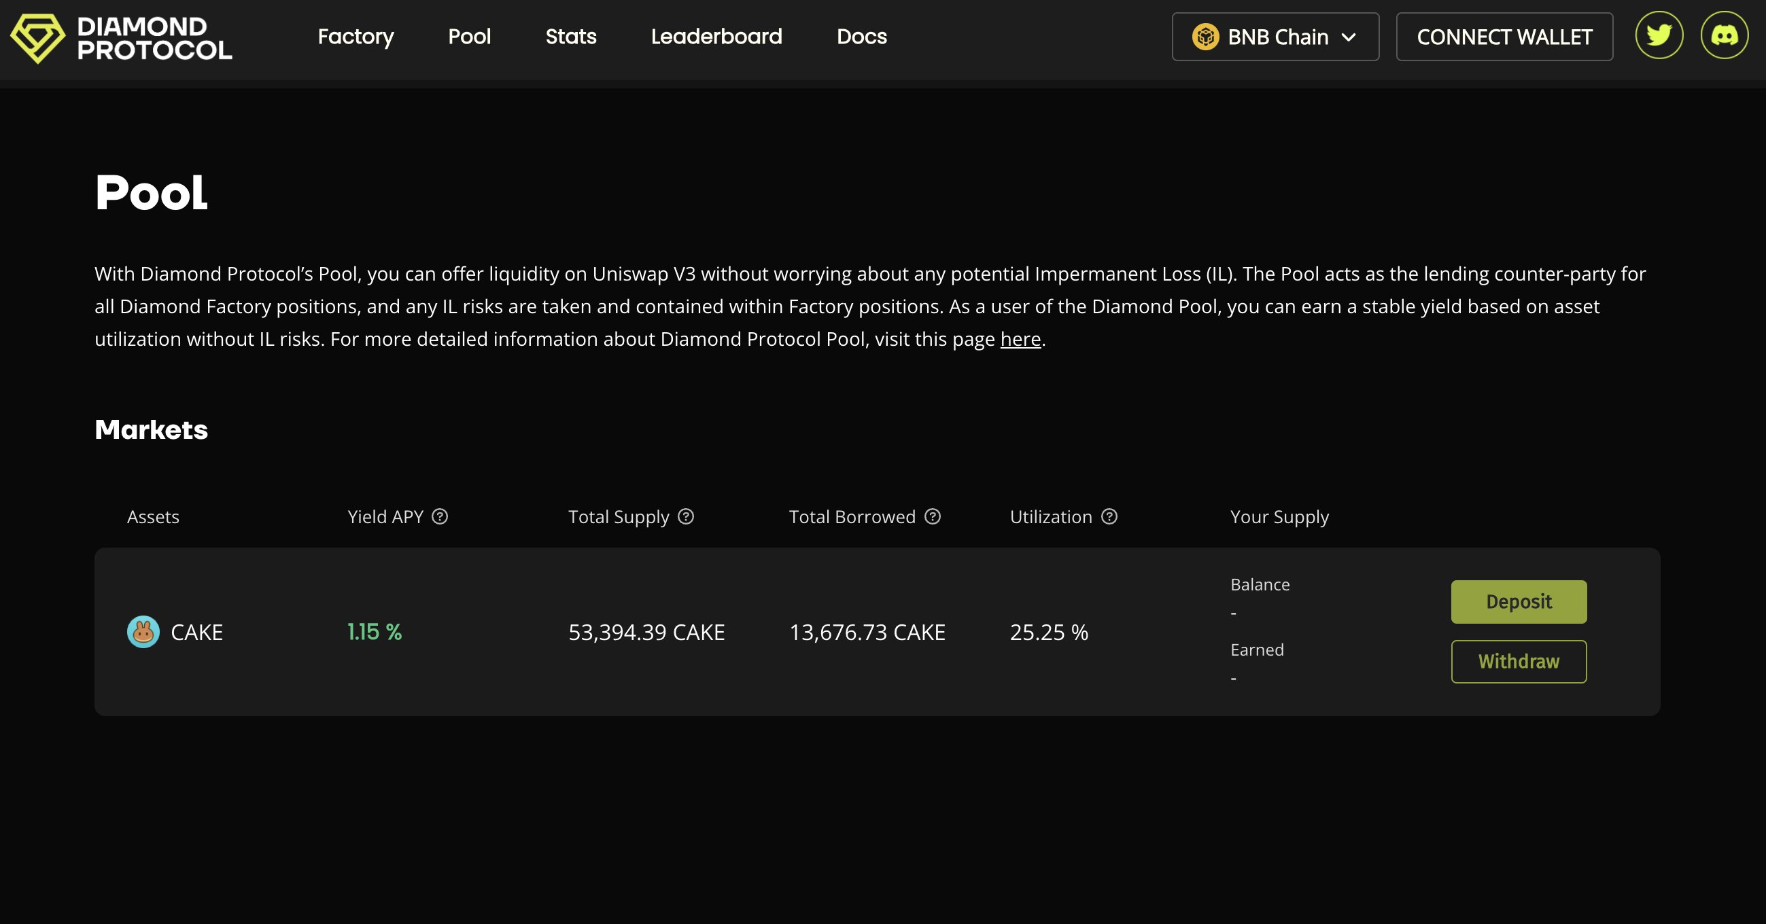Click the Utilization column header

[x=1051, y=516]
